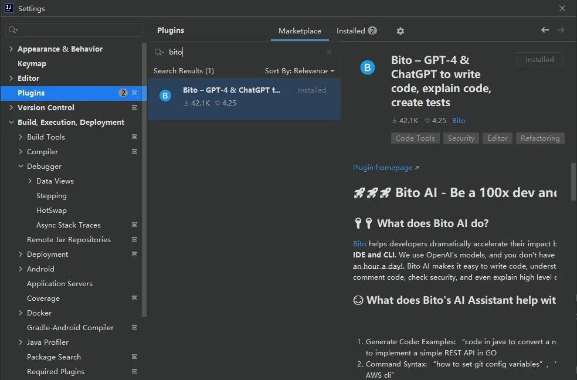Click the settings search magnifier icon
Screen dimensions: 577x380
pos(13,30)
